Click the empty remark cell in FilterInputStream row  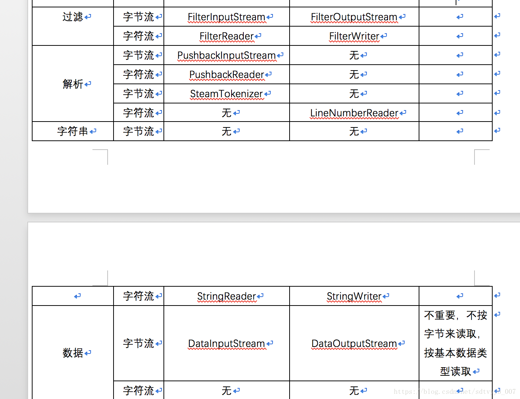point(456,17)
